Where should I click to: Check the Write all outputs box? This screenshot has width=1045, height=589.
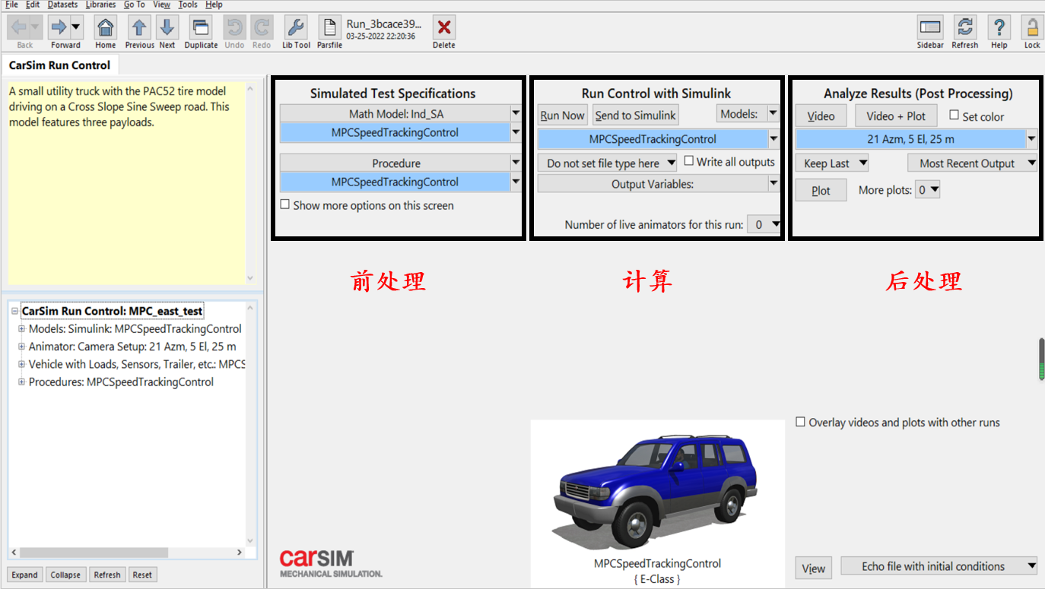point(689,160)
